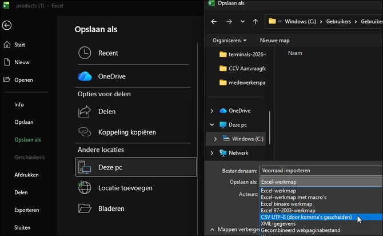This screenshot has height=236, width=383.
Task: Open the Organiseren dropdown menu
Action: 229,41
